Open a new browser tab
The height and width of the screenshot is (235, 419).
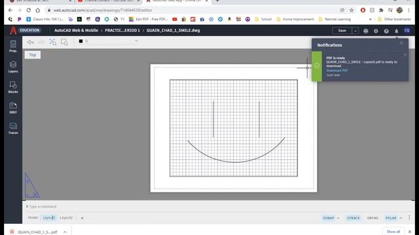[217, 1]
